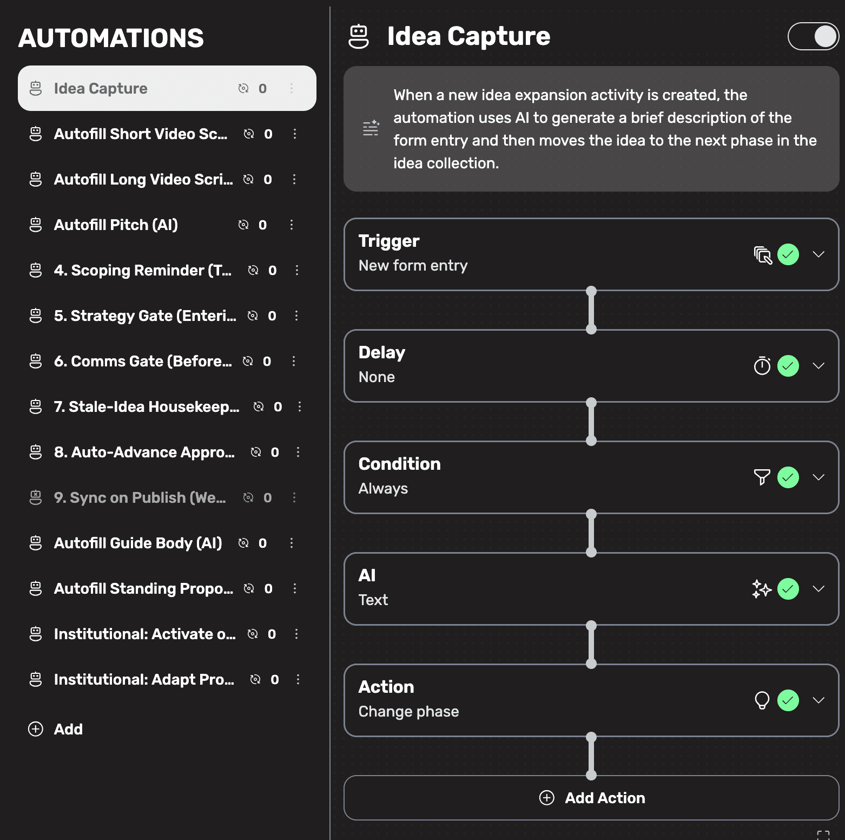Click the green checkmark on Action step
Viewport: 845px width, 840px height.
788,700
